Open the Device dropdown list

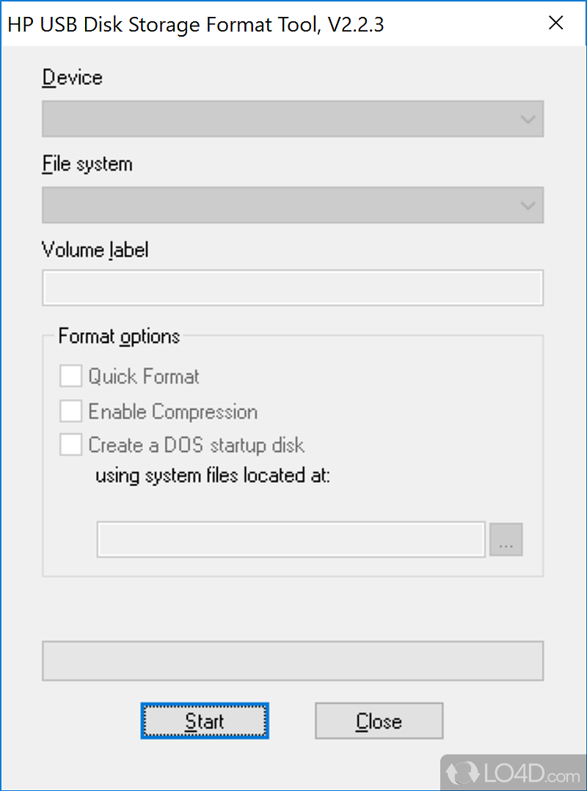click(x=292, y=119)
